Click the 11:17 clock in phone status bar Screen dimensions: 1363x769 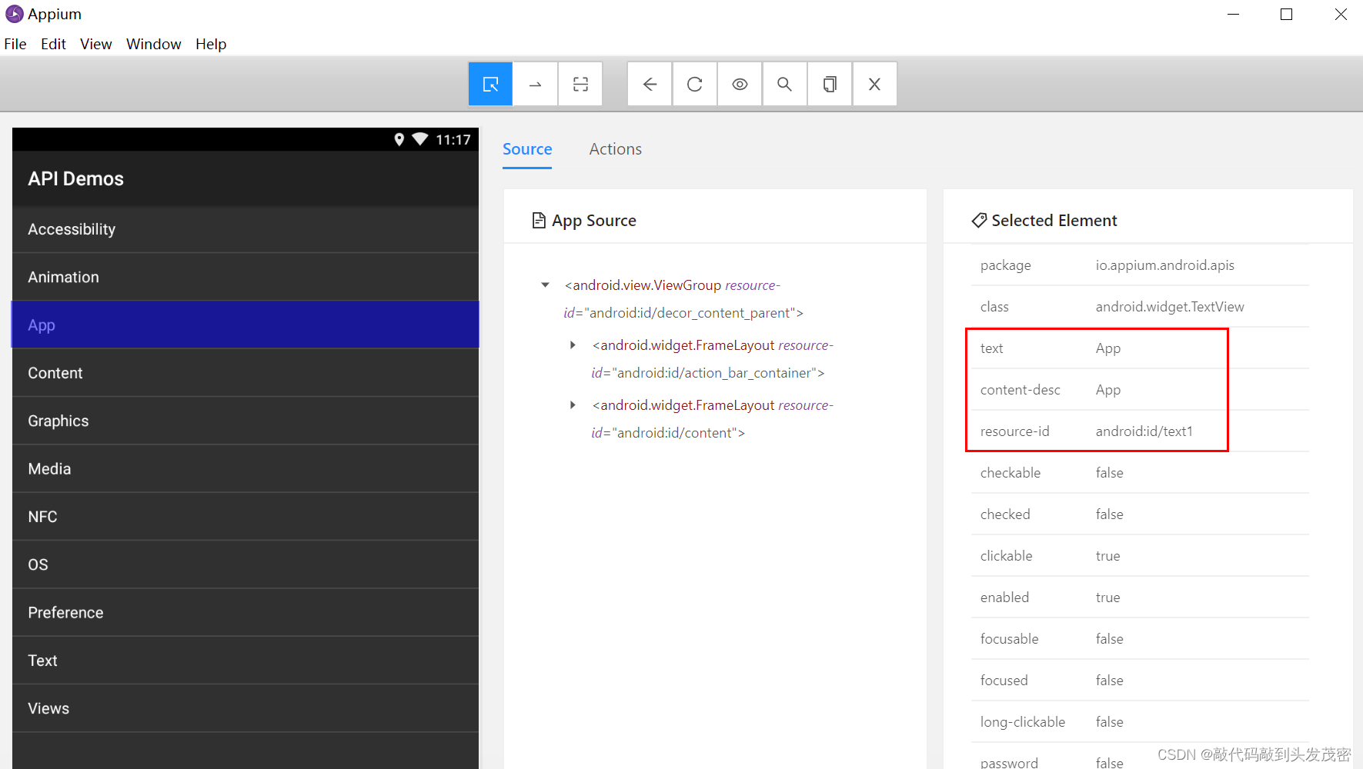(453, 140)
